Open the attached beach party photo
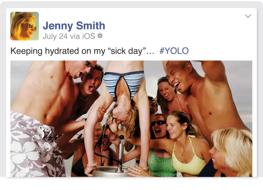 pos(131,119)
